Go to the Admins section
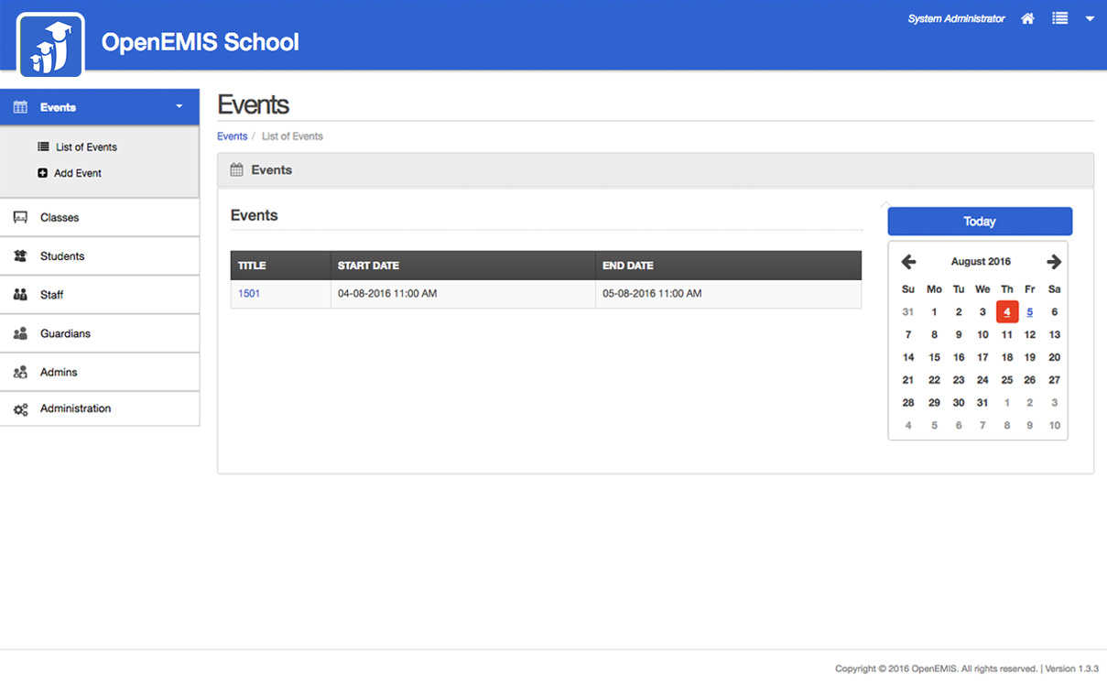Image resolution: width=1107 pixels, height=685 pixels. pos(59,373)
